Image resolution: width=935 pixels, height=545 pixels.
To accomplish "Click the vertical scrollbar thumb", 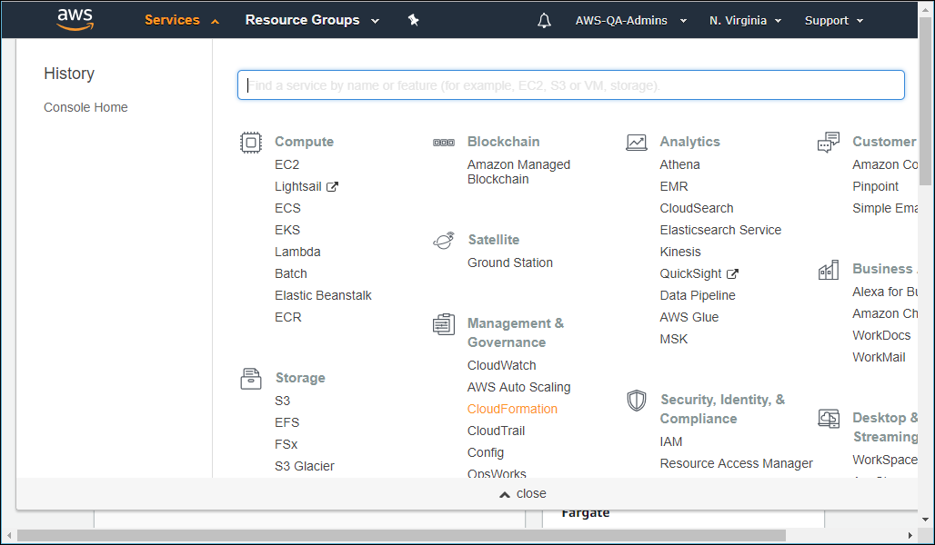I will (926, 101).
